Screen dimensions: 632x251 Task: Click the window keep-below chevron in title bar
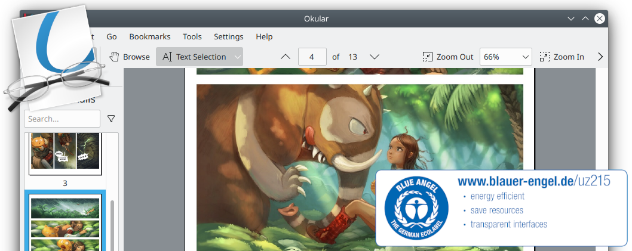570,18
